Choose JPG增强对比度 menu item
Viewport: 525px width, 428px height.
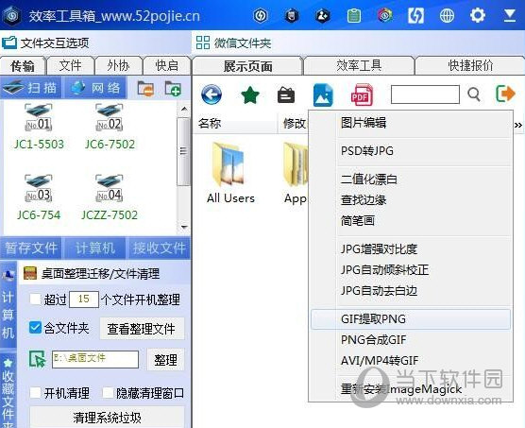(x=411, y=248)
